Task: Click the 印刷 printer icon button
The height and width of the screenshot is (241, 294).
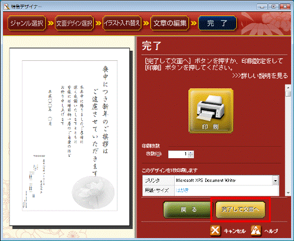Action: coord(211,110)
